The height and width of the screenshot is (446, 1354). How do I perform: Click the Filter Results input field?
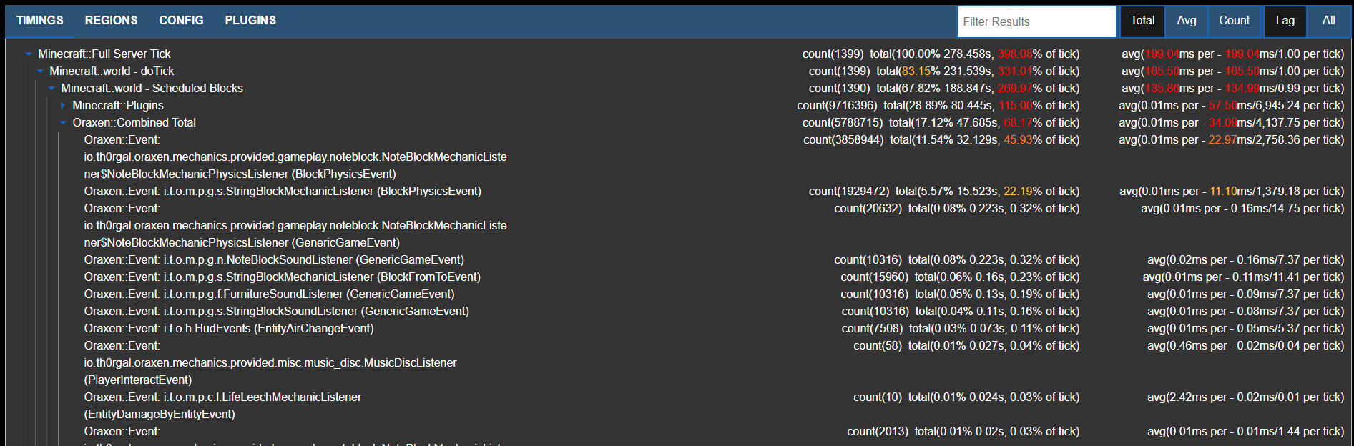1036,22
